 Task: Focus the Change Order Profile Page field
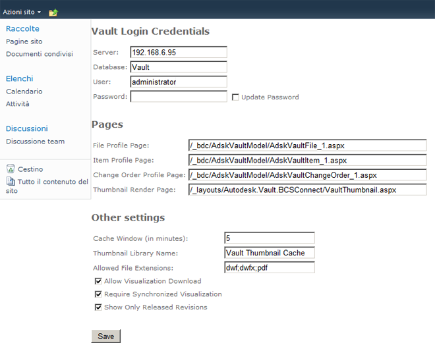coord(307,175)
